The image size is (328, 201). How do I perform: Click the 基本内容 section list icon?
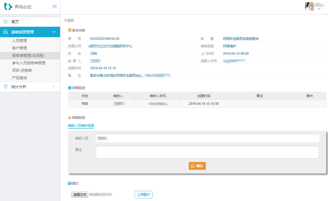click(x=70, y=30)
